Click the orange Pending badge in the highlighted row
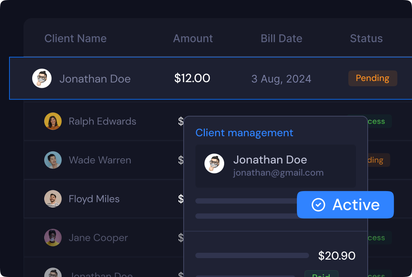 [x=373, y=78]
